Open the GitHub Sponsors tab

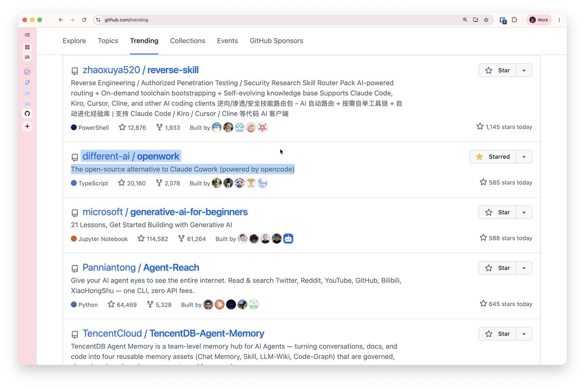tap(276, 41)
